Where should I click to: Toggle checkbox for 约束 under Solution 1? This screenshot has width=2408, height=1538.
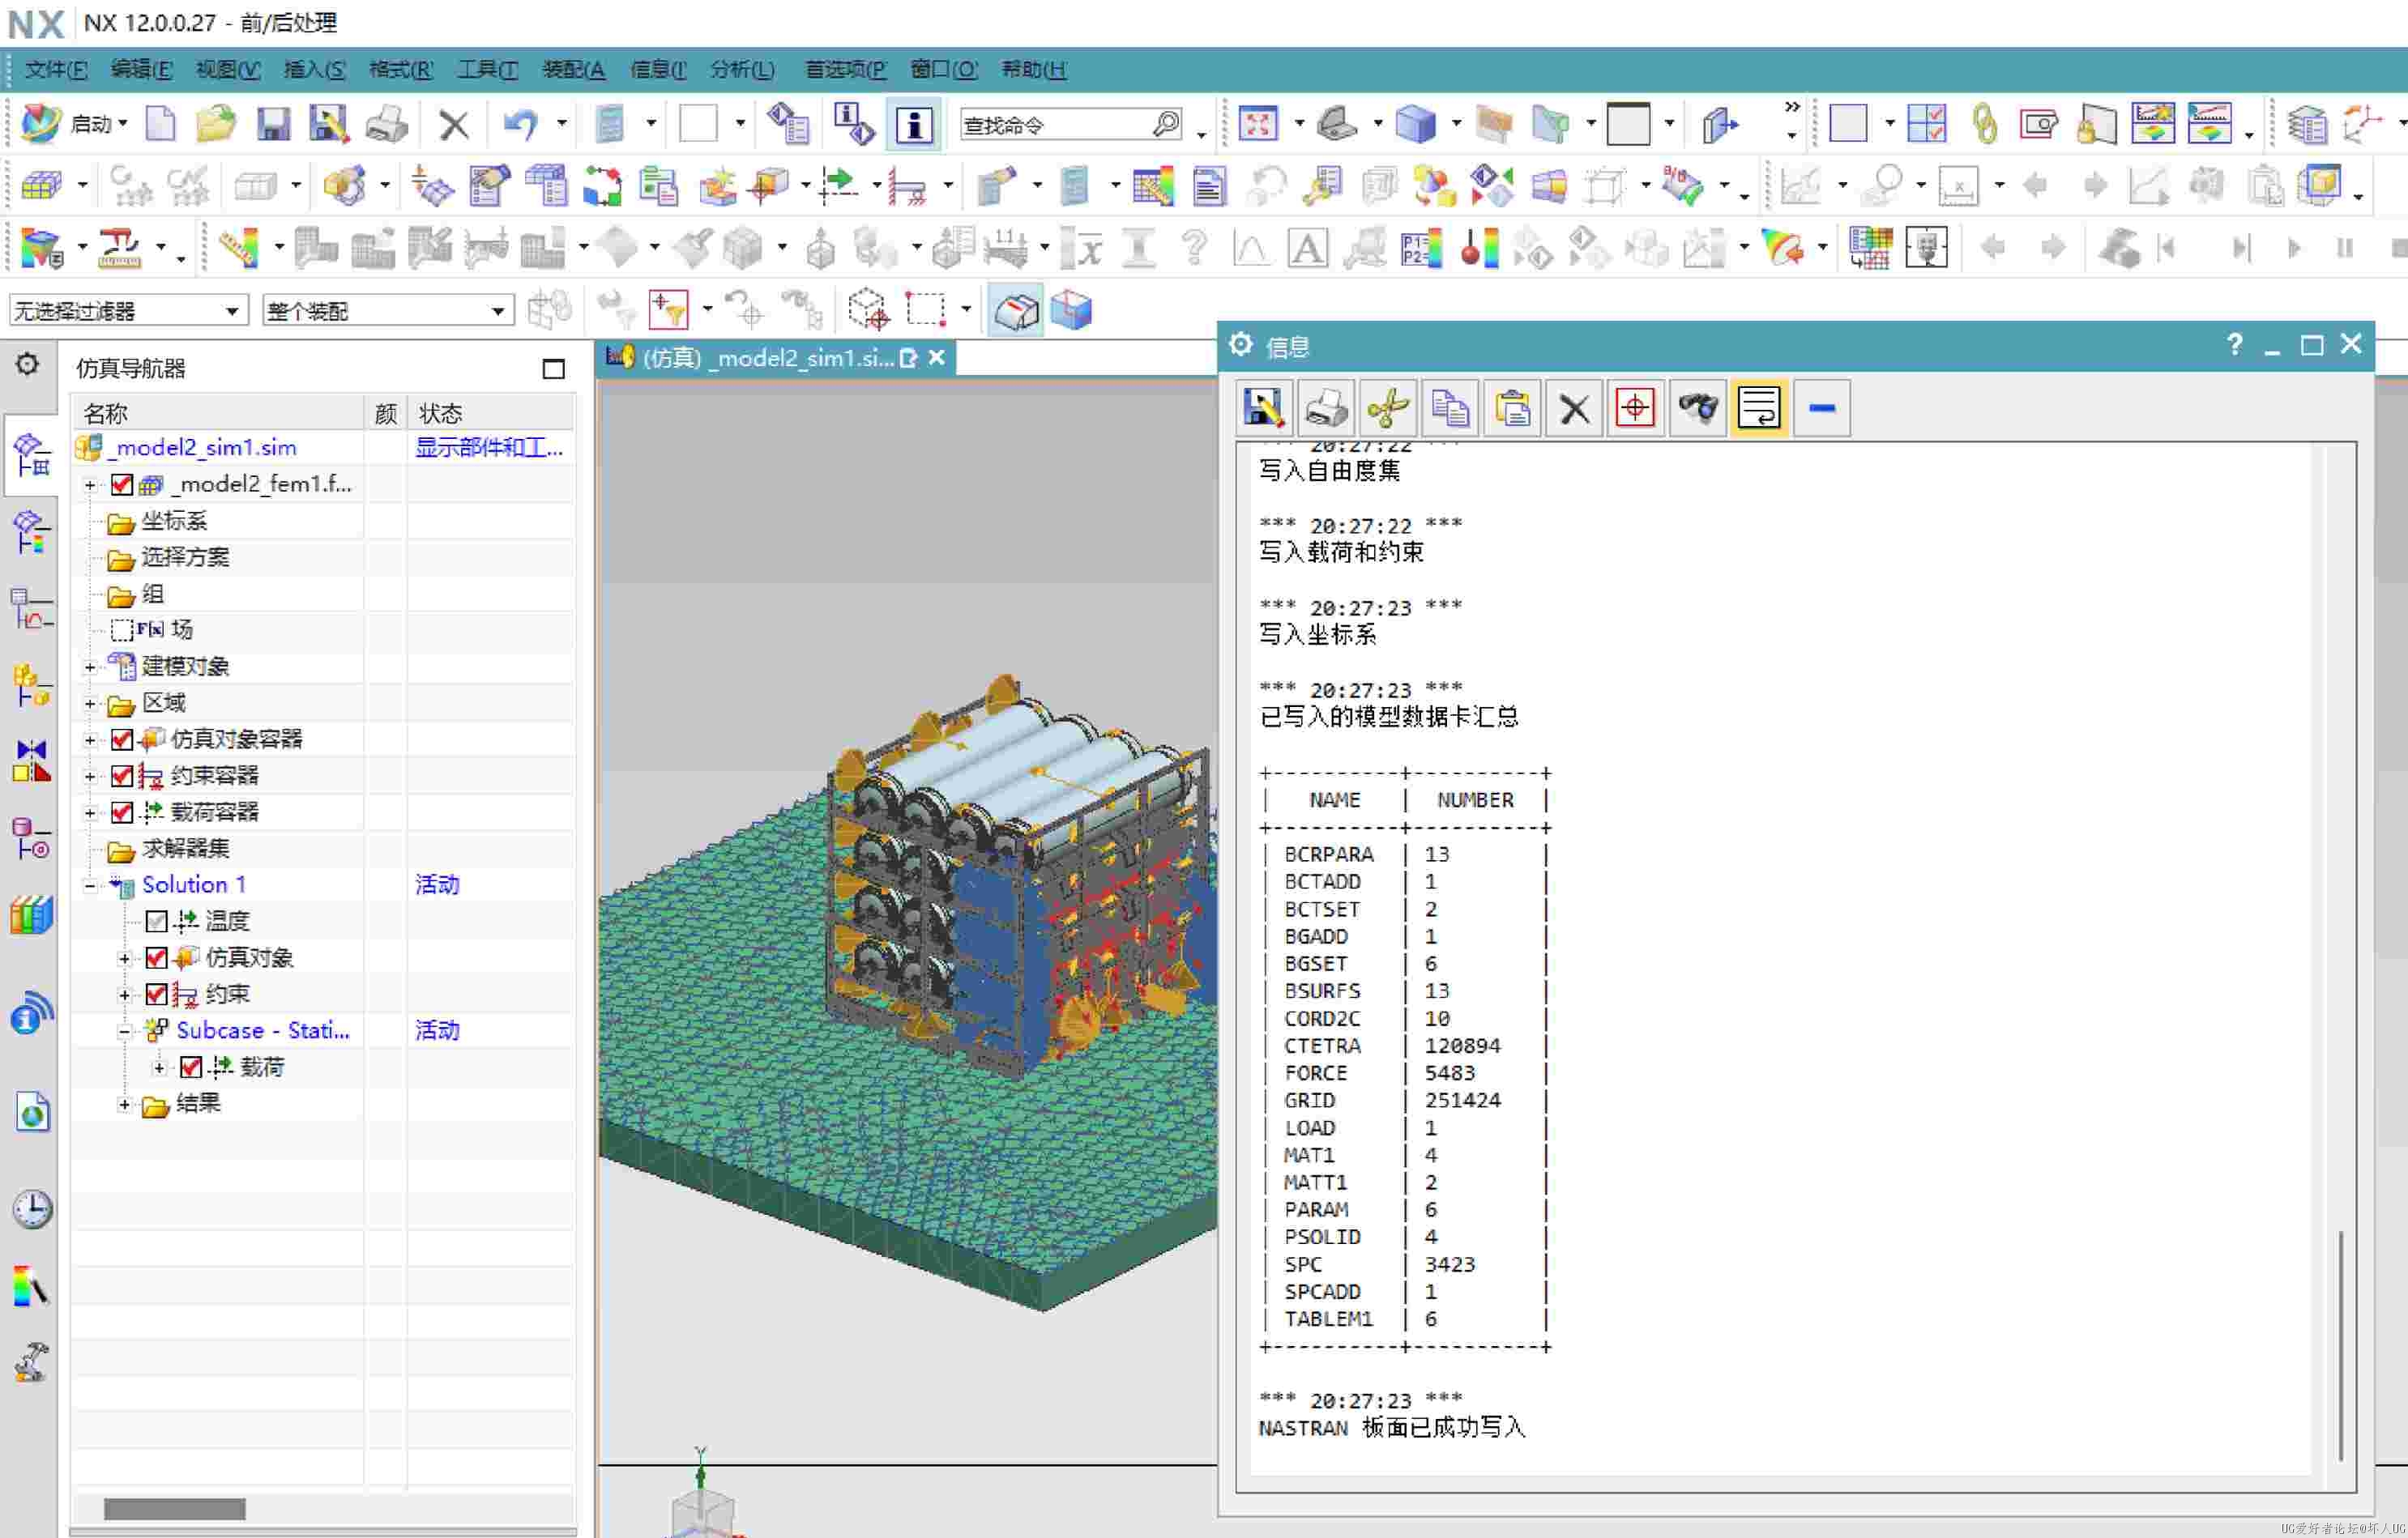156,995
